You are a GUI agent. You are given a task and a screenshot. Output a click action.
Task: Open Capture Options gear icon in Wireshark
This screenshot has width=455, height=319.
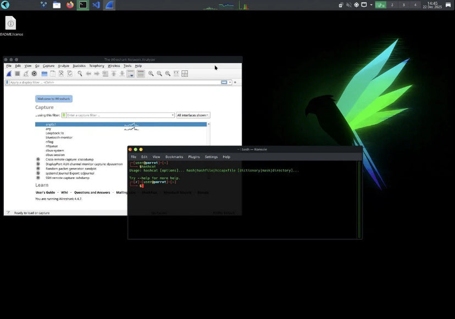coord(34,74)
